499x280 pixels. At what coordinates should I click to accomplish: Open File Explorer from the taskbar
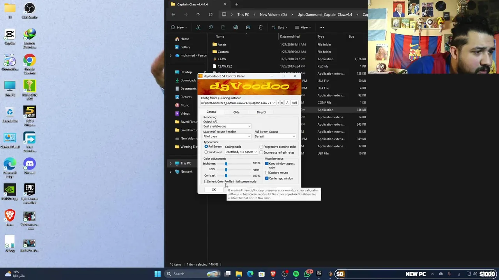click(239, 274)
